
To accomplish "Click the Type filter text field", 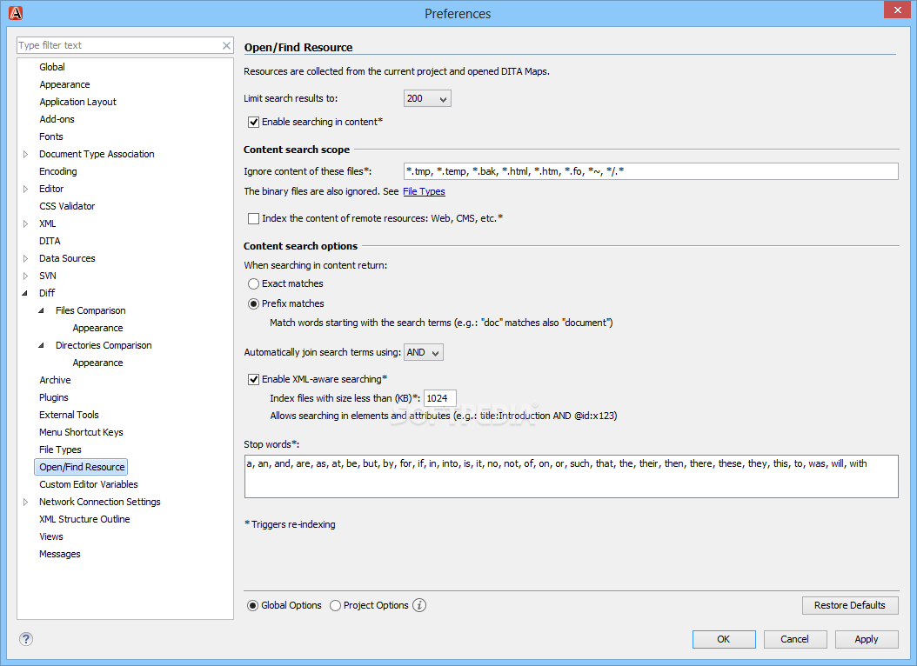I will (118, 45).
